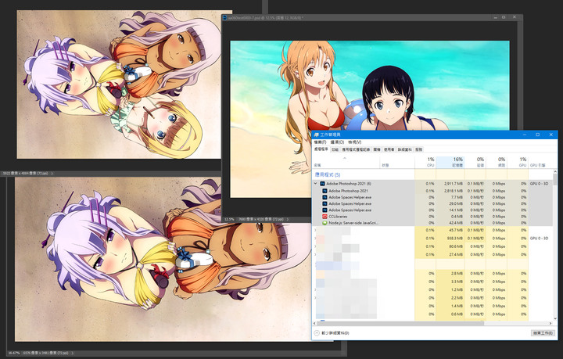Click the 狀態 column header
563x359 pixels.
(397, 162)
